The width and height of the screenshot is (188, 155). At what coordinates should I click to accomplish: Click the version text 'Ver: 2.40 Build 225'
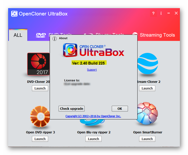[x=88, y=63]
